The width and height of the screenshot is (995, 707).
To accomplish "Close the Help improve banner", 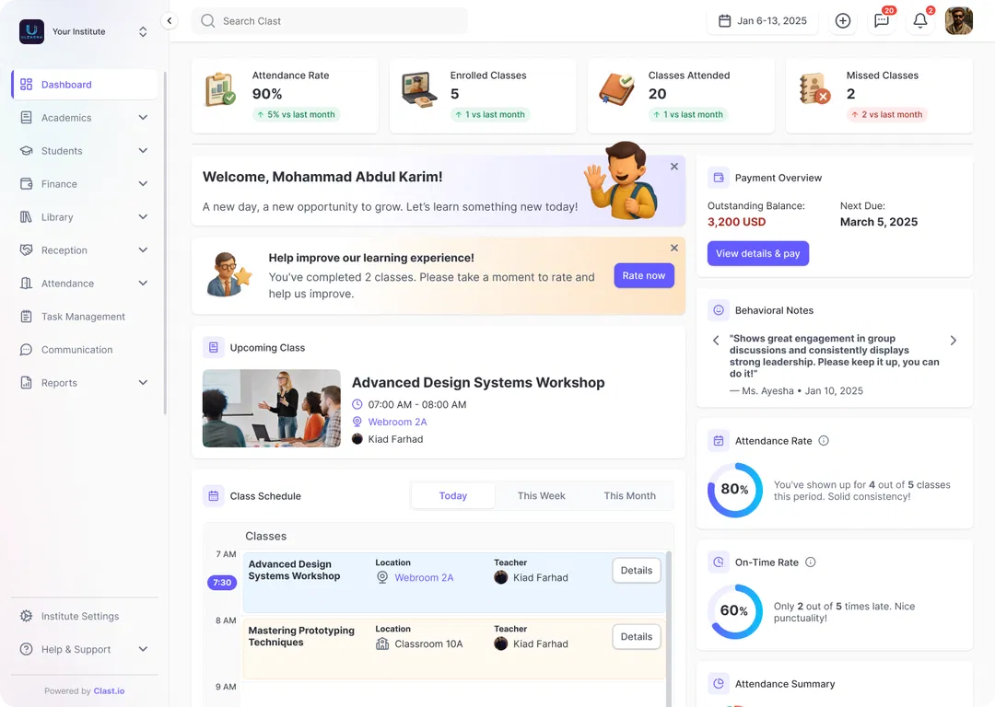I will [673, 248].
